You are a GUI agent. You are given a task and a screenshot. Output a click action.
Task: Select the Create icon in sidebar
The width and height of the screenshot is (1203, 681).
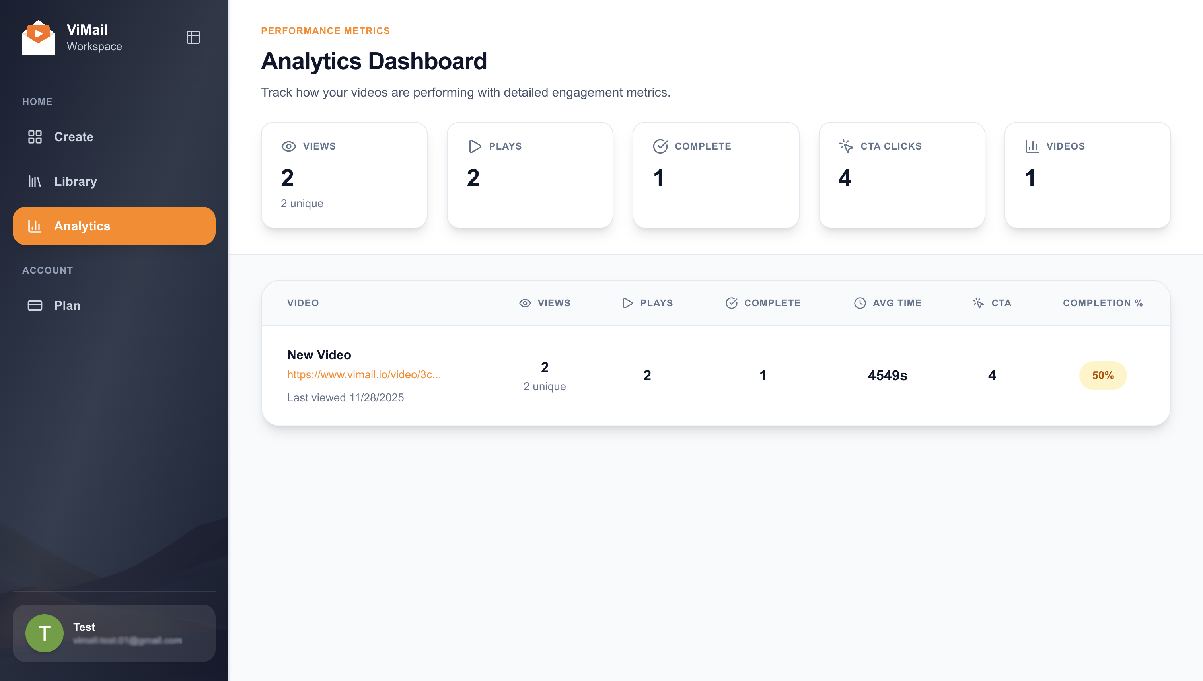tap(35, 136)
